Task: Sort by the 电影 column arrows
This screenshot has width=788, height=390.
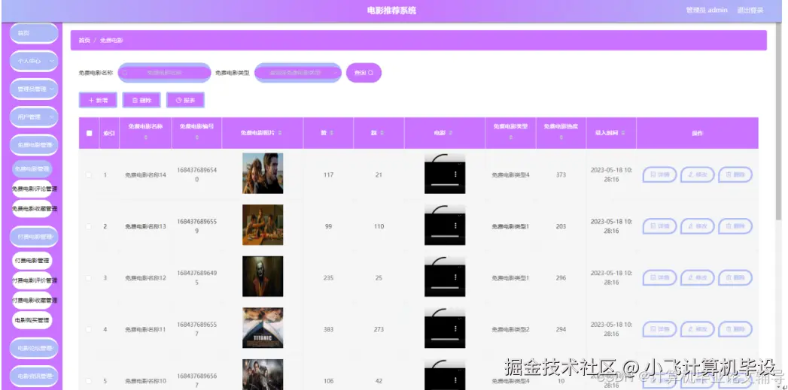Action: (x=450, y=133)
